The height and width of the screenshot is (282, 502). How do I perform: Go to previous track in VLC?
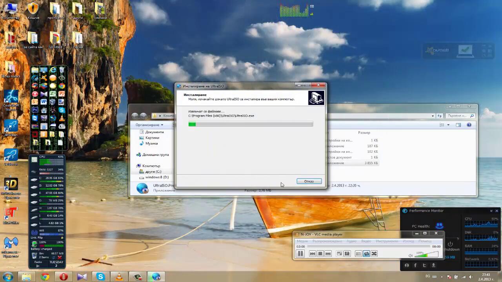[312, 254]
